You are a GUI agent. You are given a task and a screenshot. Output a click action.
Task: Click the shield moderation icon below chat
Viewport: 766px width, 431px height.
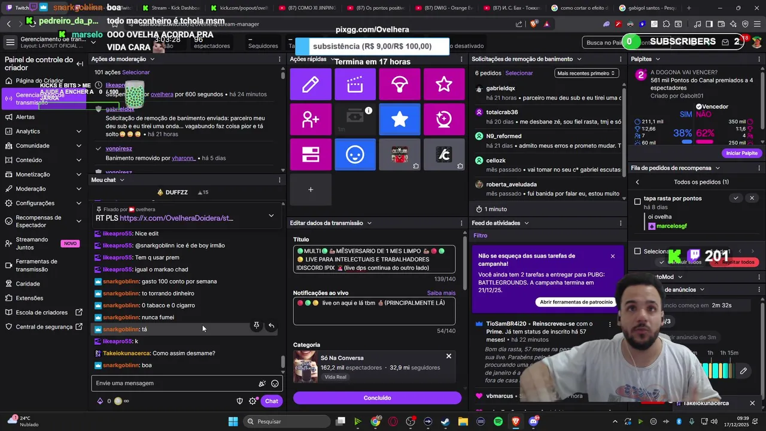240,401
